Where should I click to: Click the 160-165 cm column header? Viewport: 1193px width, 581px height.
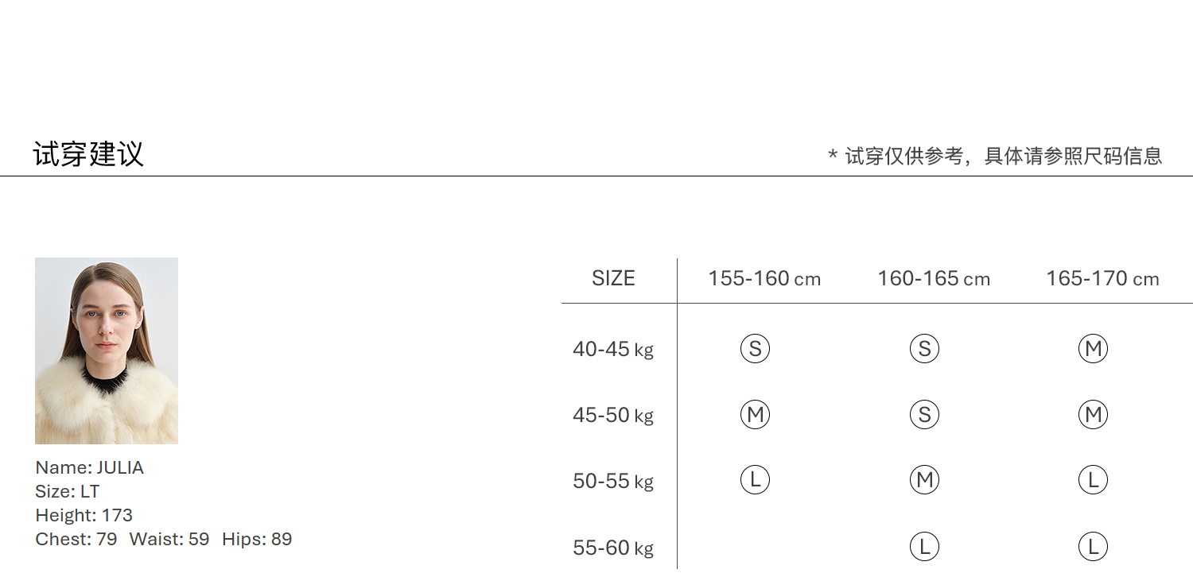click(934, 279)
